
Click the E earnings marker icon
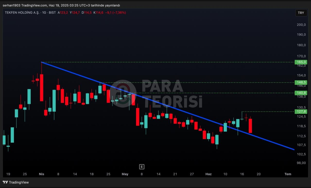[142, 167]
